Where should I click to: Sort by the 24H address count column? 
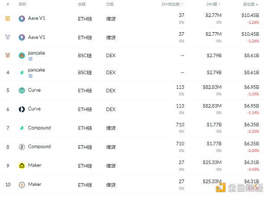pos(172,4)
